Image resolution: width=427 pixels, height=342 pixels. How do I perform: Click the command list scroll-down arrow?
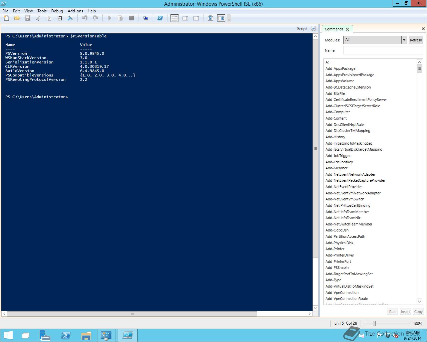[420, 302]
